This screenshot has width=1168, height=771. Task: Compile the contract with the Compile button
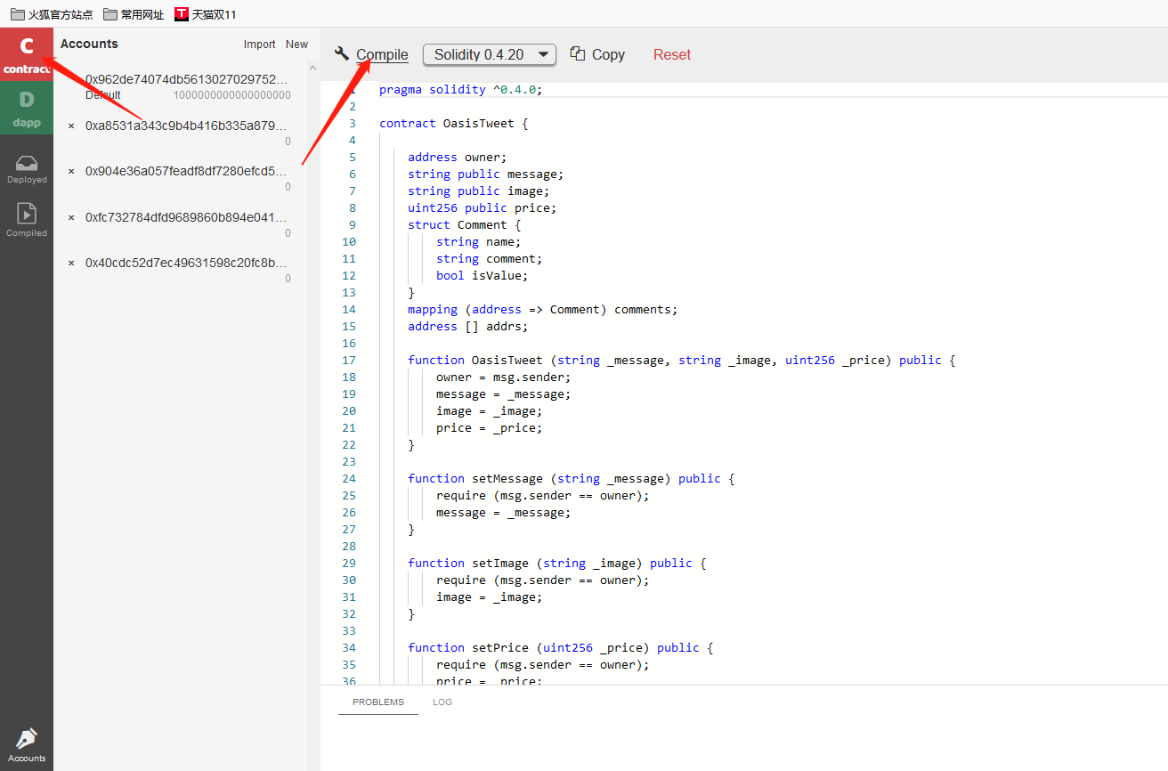tap(371, 54)
